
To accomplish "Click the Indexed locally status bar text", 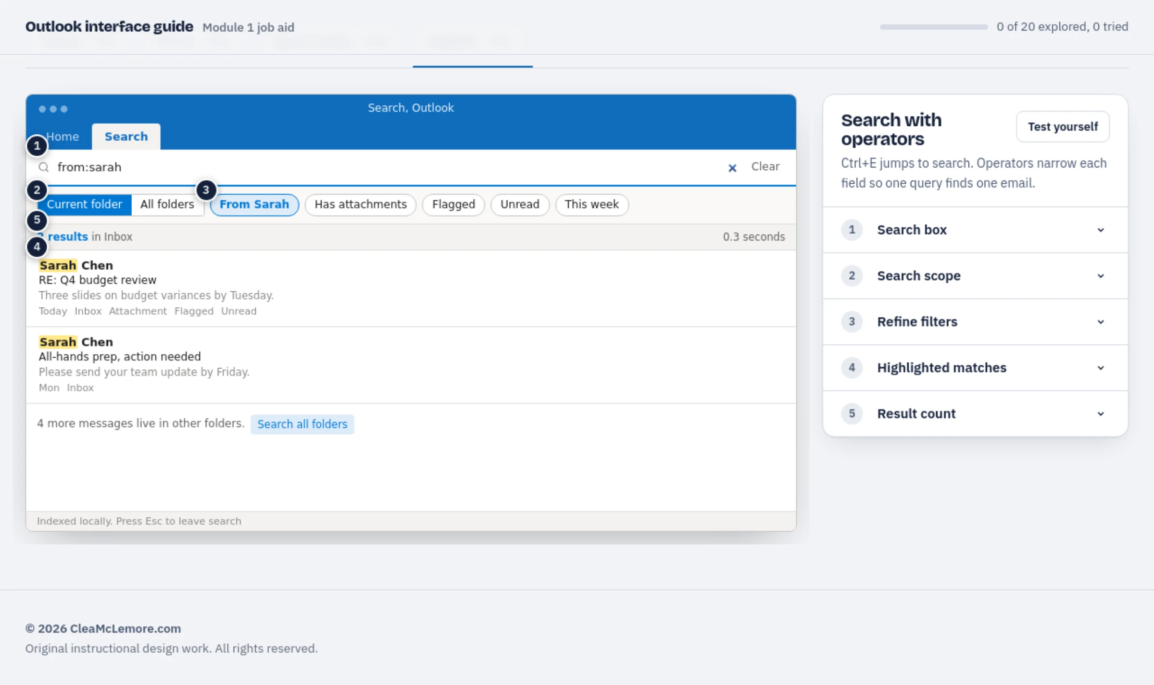I will [139, 521].
